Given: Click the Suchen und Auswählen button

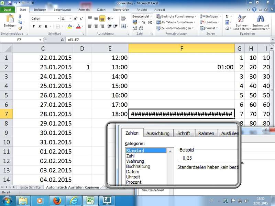Looking at the screenshot, I should click(x=261, y=23).
